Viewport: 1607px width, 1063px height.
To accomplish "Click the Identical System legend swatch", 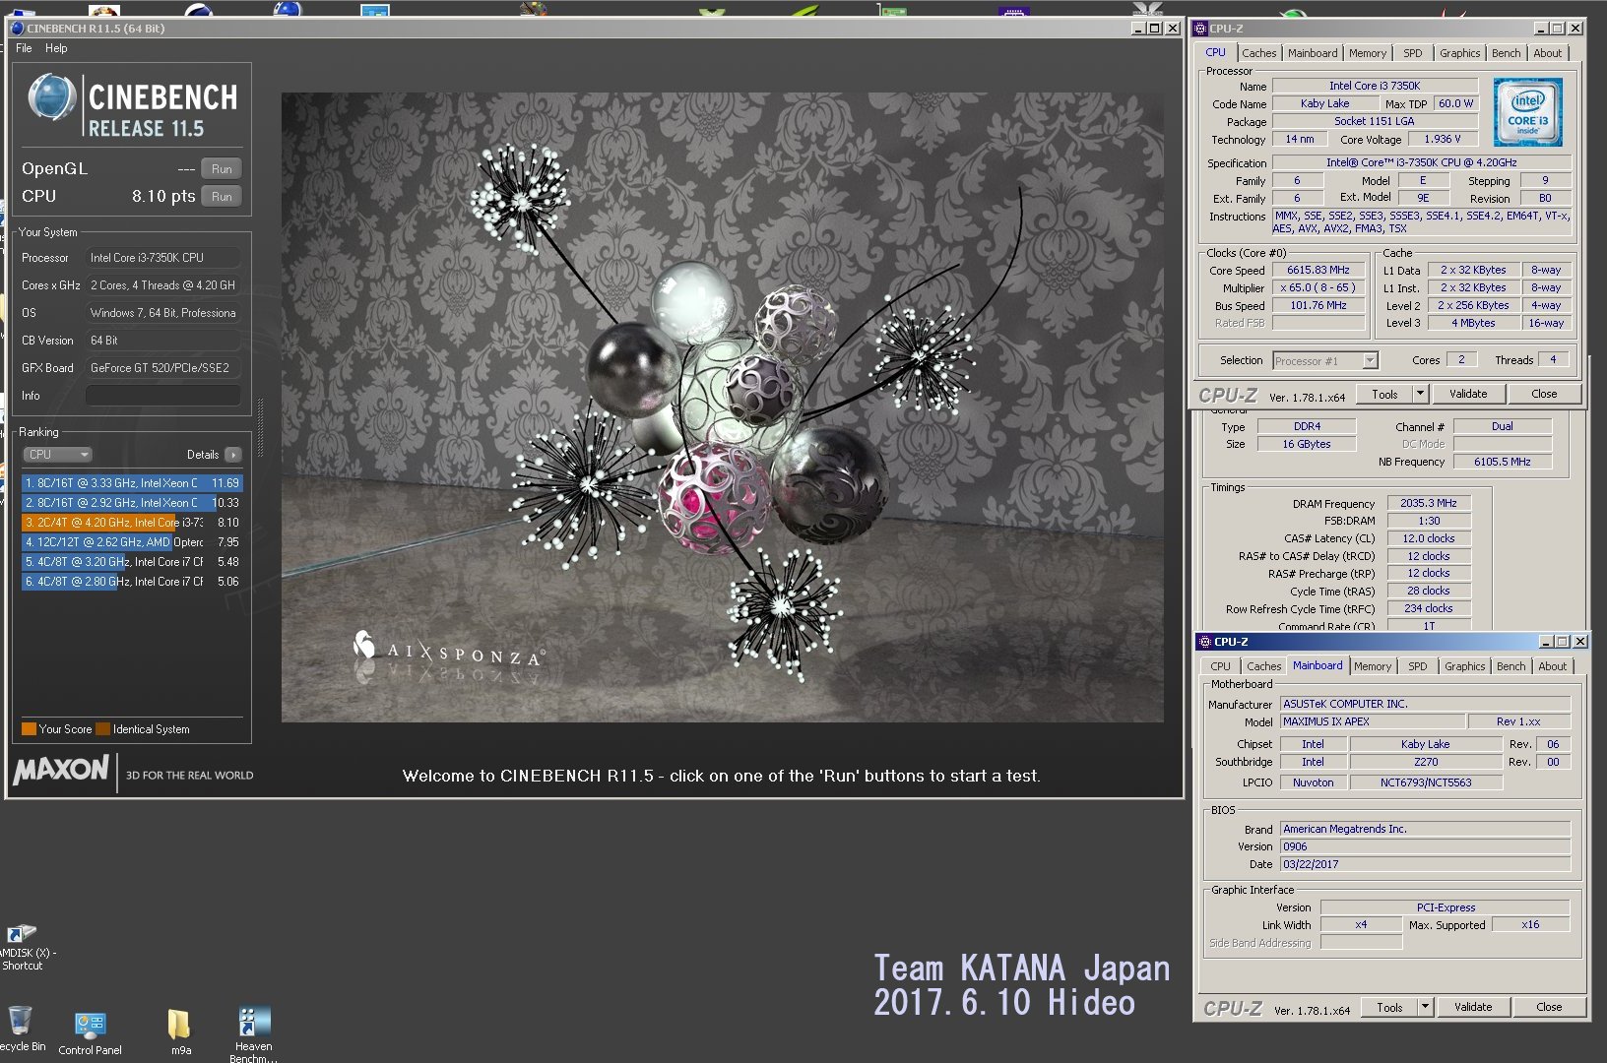I will (x=102, y=729).
